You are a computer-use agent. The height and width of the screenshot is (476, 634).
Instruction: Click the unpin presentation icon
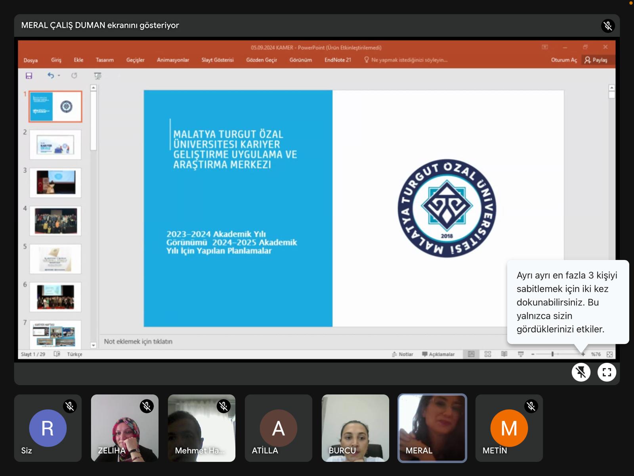pyautogui.click(x=581, y=372)
